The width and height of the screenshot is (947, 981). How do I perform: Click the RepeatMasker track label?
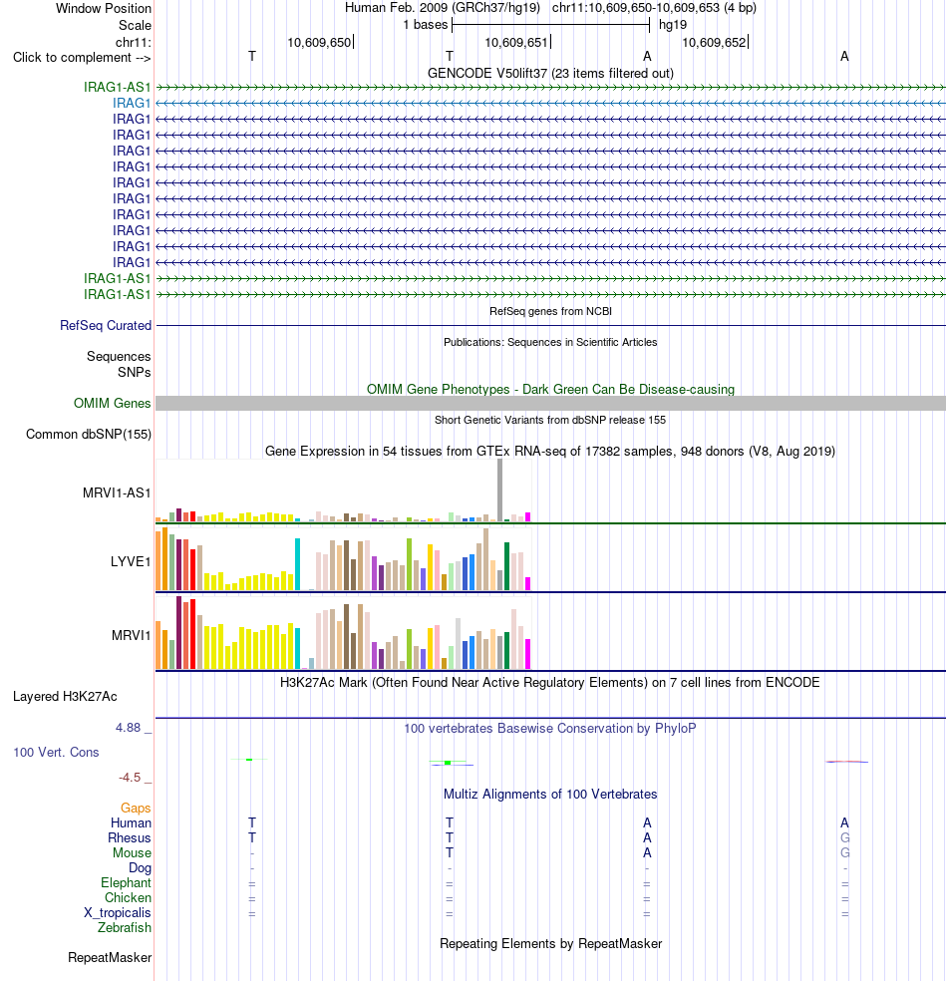coord(110,958)
